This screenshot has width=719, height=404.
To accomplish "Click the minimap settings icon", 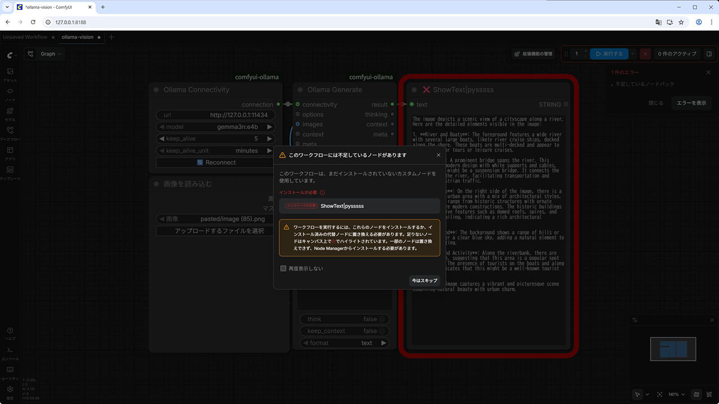I will (635, 320).
